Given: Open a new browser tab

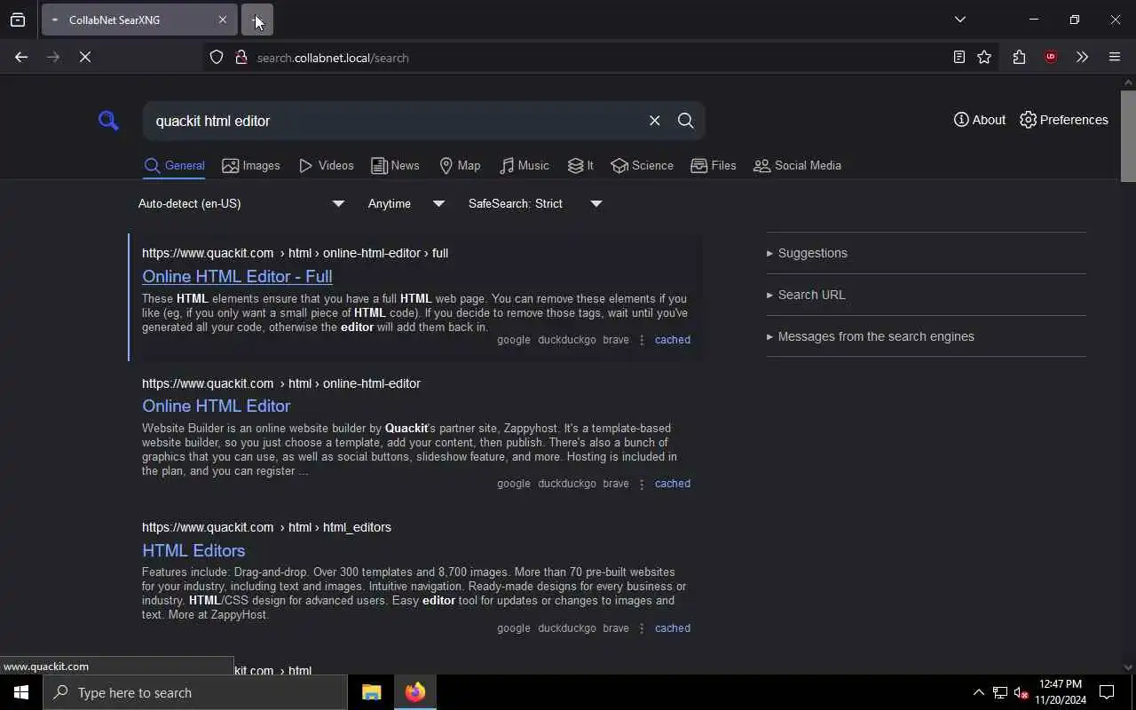Looking at the screenshot, I should [x=257, y=20].
